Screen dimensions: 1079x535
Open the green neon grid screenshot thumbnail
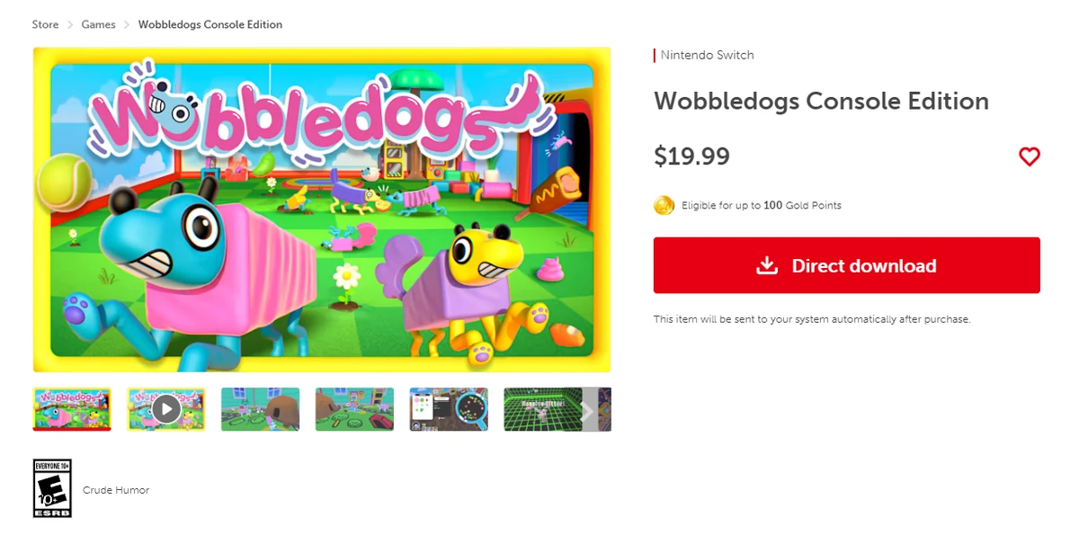[543, 409]
